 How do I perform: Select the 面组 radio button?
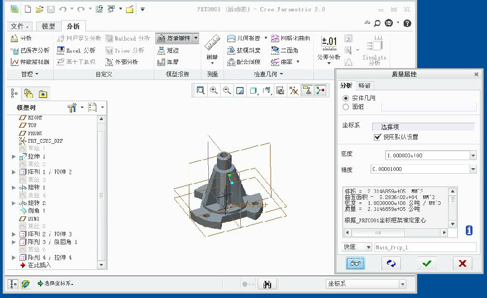point(346,107)
